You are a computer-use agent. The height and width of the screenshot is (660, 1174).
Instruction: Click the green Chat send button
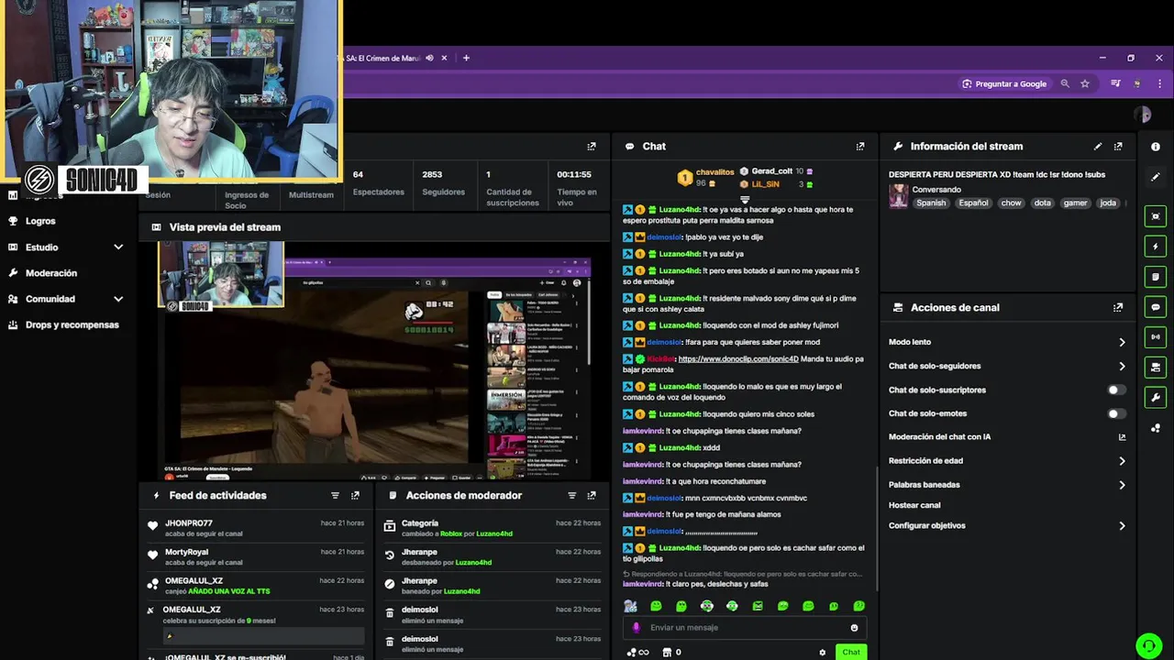tap(851, 653)
